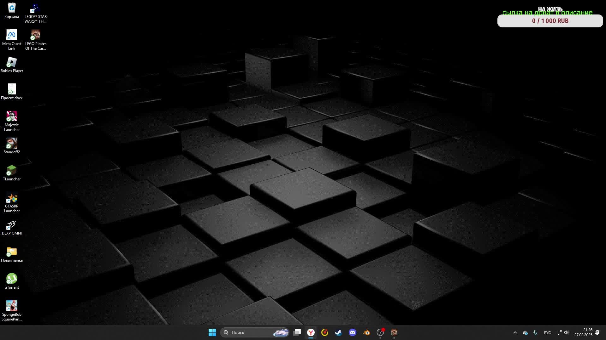Open Yandex Browser from taskbar

(x=311, y=332)
